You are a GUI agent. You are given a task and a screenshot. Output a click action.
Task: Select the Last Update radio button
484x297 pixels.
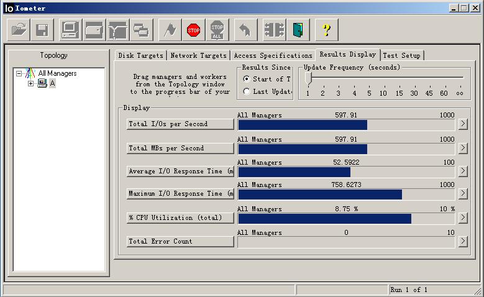click(x=247, y=91)
